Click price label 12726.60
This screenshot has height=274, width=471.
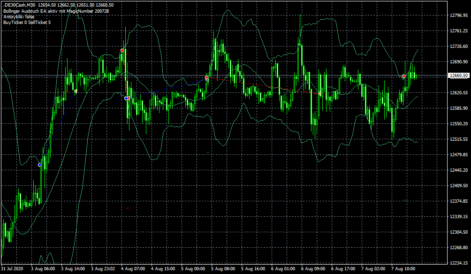[459, 46]
